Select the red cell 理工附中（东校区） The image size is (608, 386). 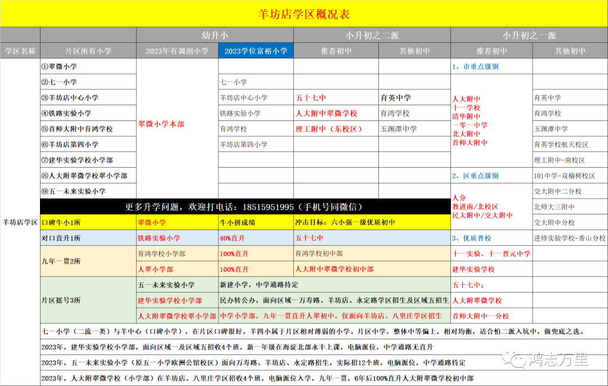tap(336, 129)
